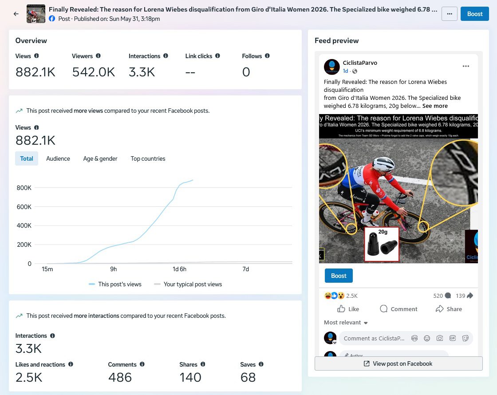This screenshot has height=395, width=497.
Task: Click the info icon next to Overview Views
Action: tap(36, 56)
